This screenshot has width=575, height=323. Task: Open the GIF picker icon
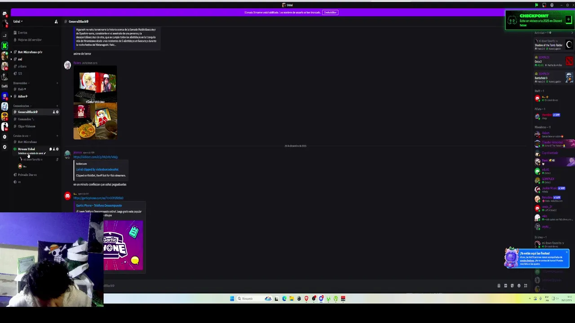click(x=505, y=286)
